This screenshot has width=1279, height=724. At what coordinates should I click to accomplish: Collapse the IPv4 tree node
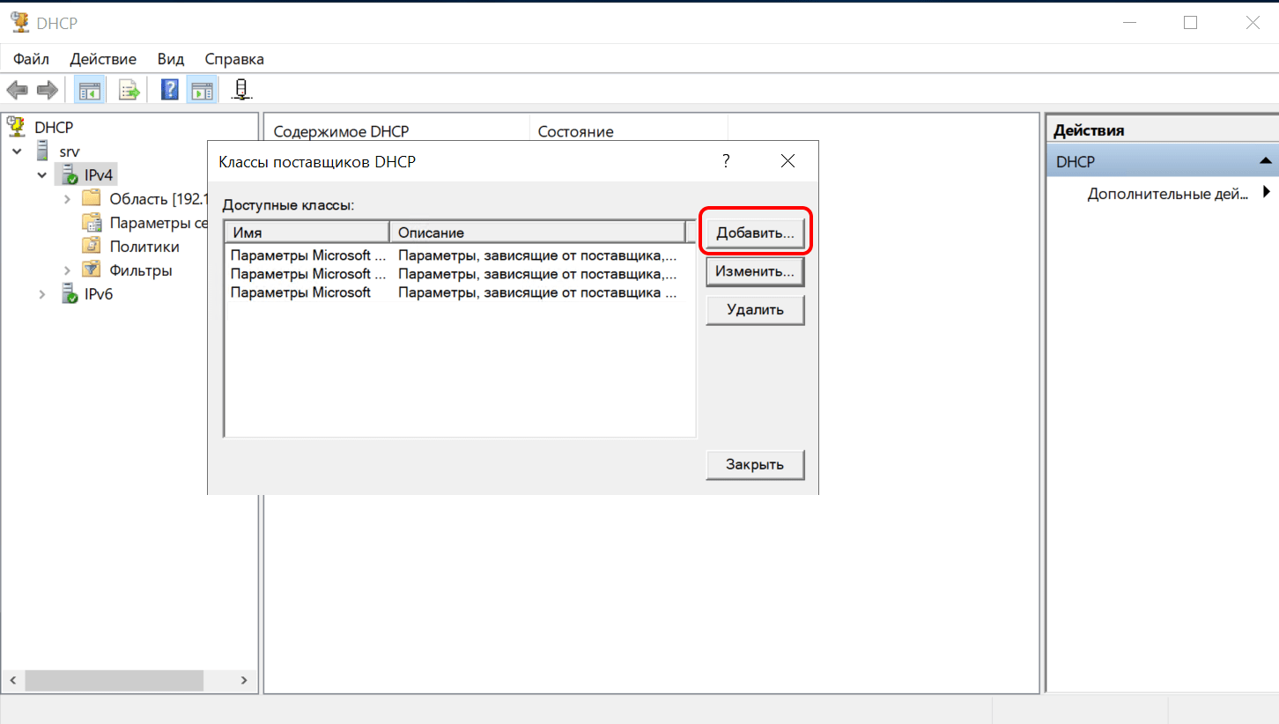[41, 175]
